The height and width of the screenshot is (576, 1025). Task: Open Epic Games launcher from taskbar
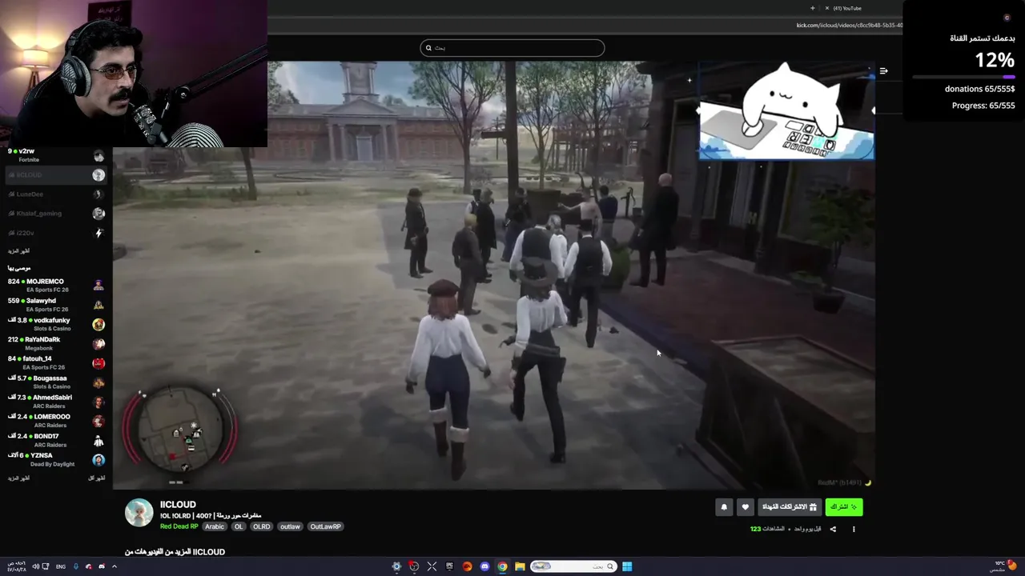[449, 566]
